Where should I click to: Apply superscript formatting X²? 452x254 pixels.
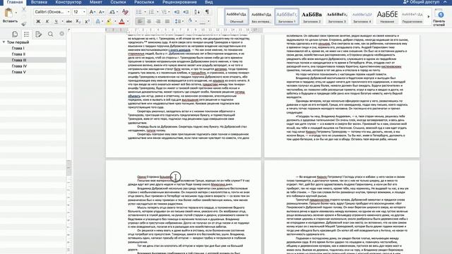click(87, 21)
